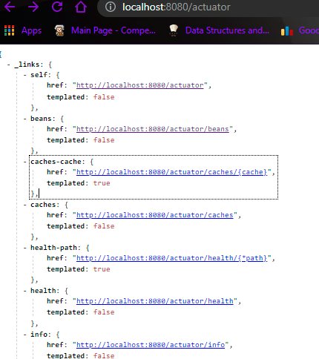The image size is (319, 359).
Task: Select the beans key text
Action: (41, 119)
